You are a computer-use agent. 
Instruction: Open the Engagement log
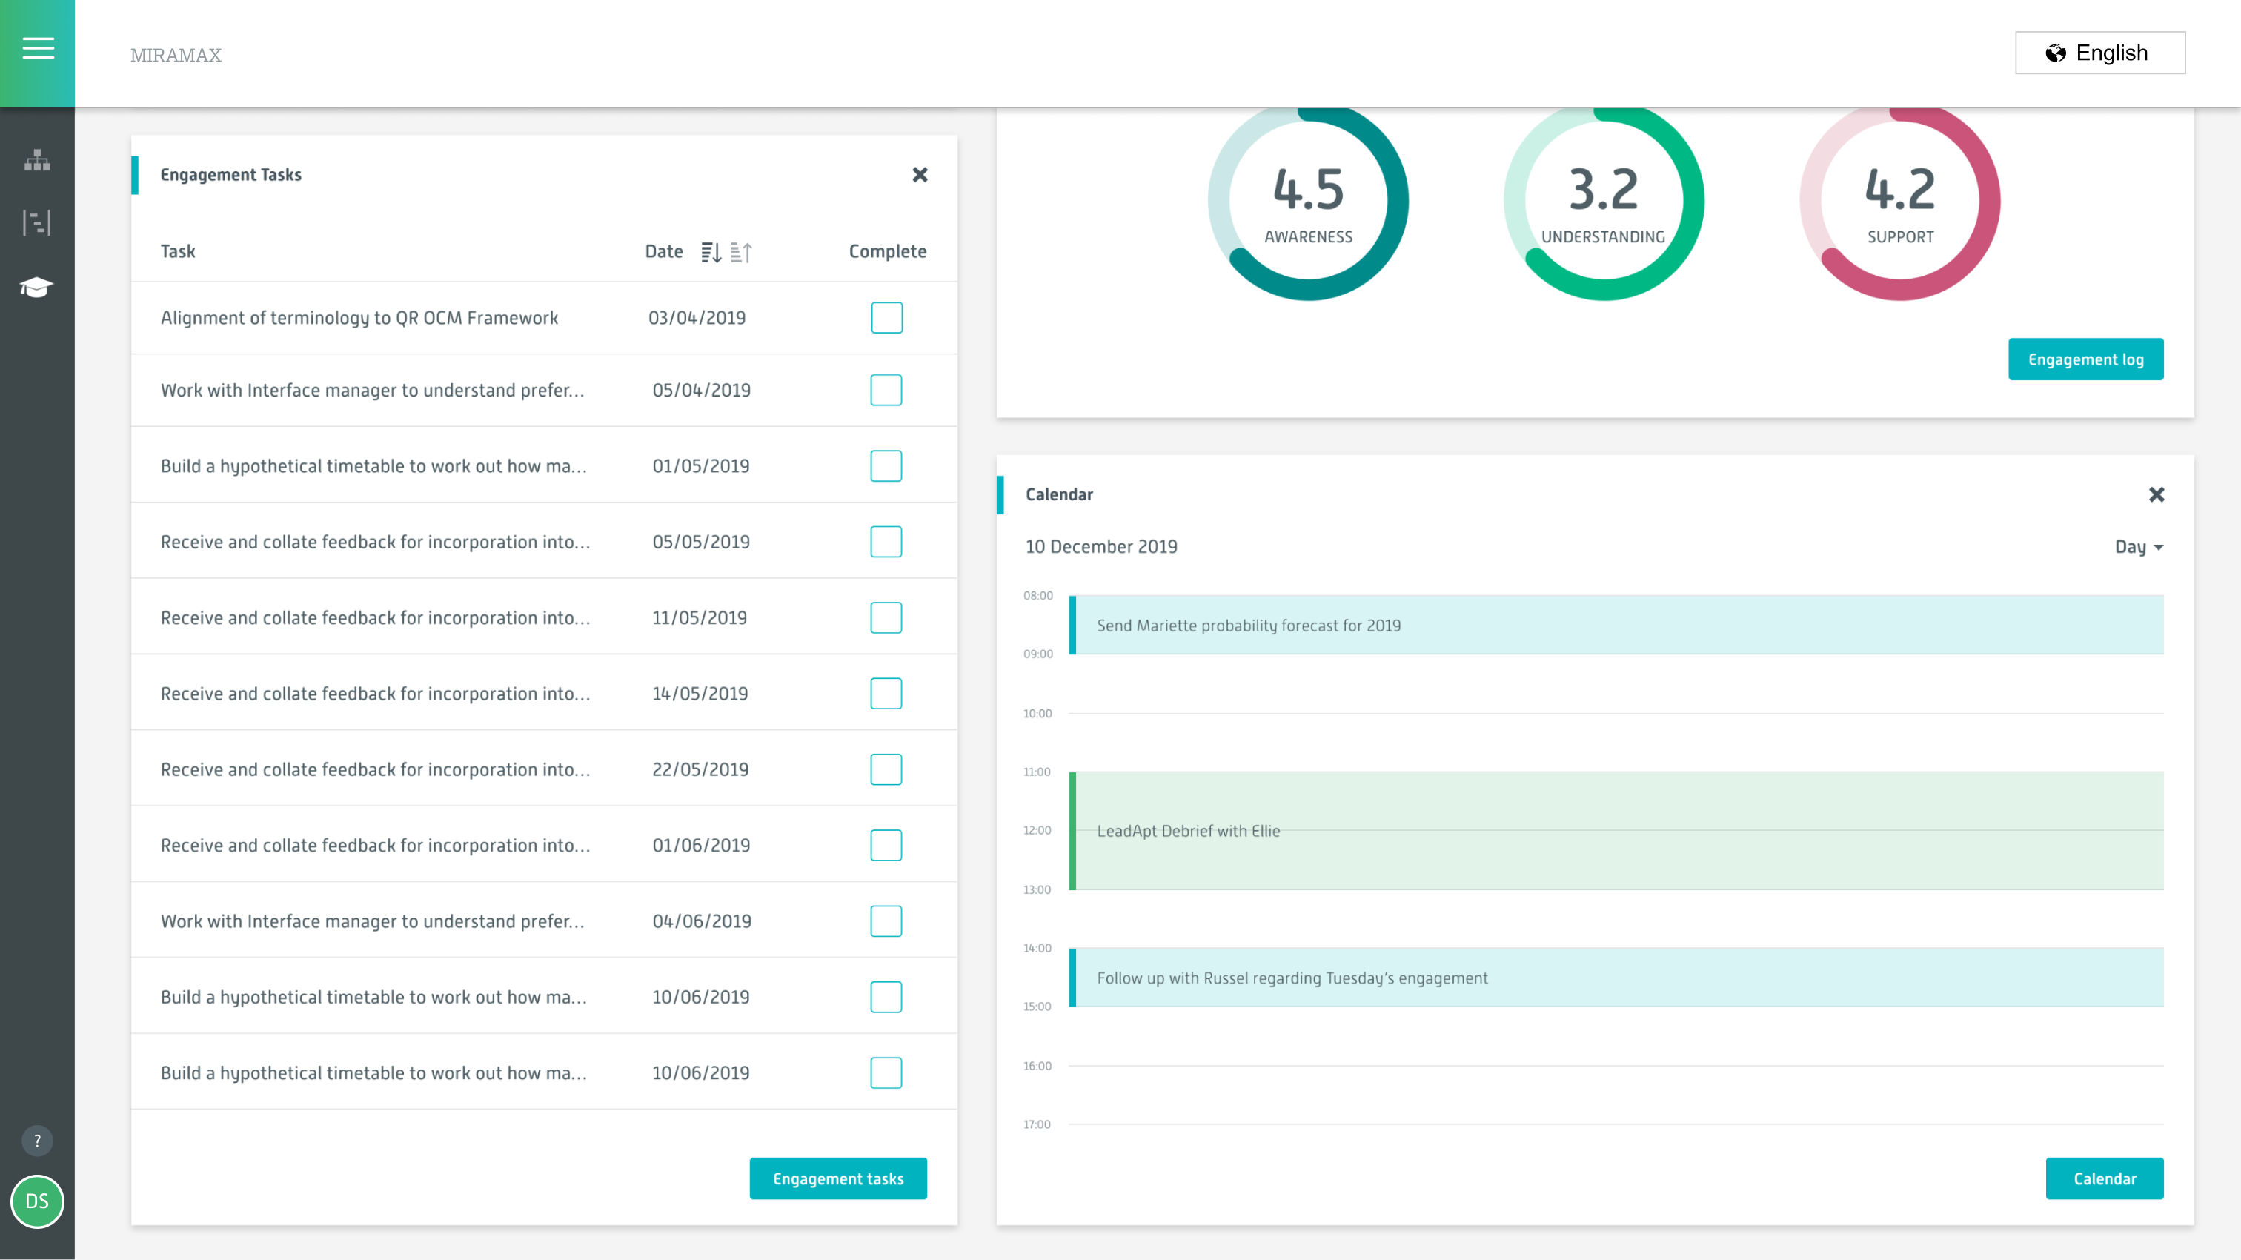2085,359
